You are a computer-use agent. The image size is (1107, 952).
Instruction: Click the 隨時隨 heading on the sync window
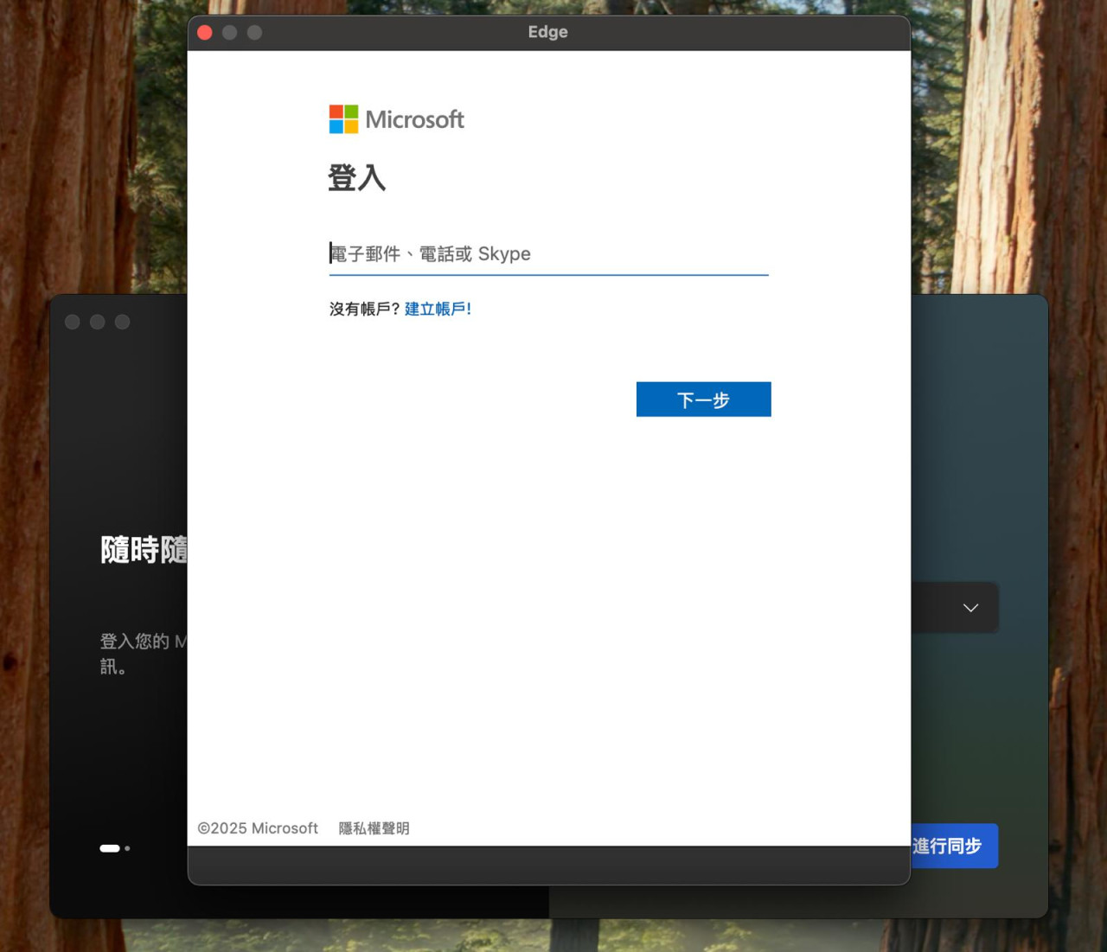click(x=143, y=548)
